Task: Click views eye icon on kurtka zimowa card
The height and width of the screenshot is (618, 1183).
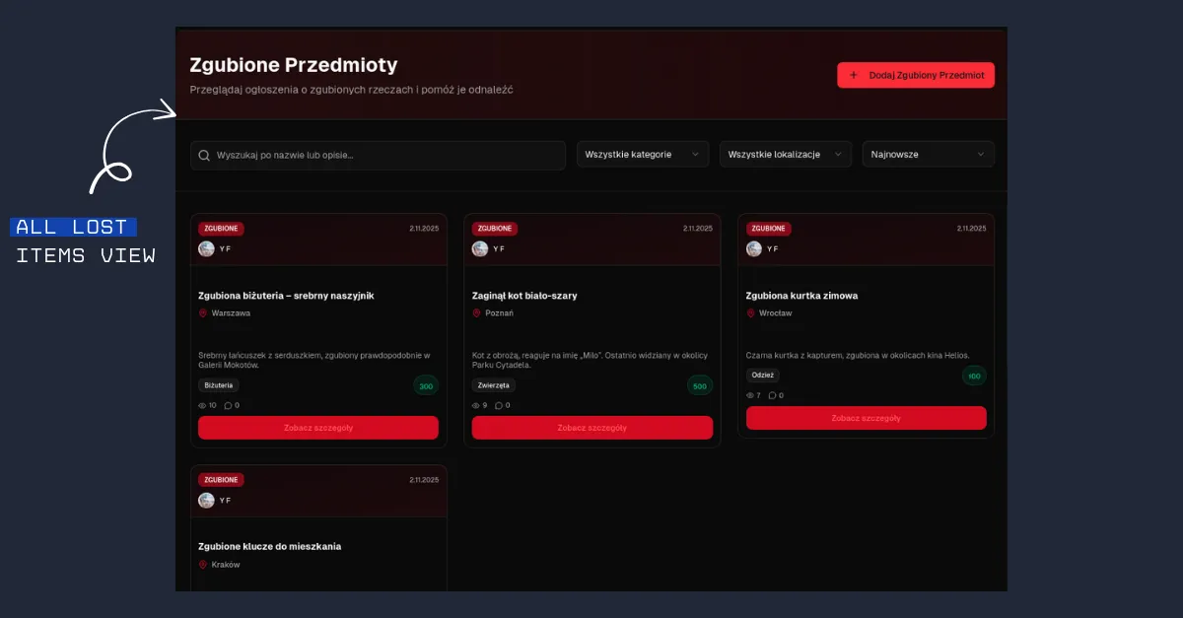Action: [x=750, y=395]
